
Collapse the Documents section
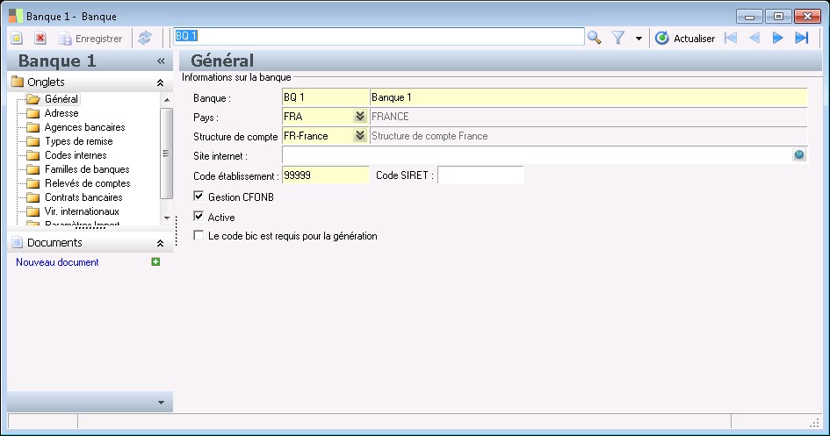pos(160,243)
